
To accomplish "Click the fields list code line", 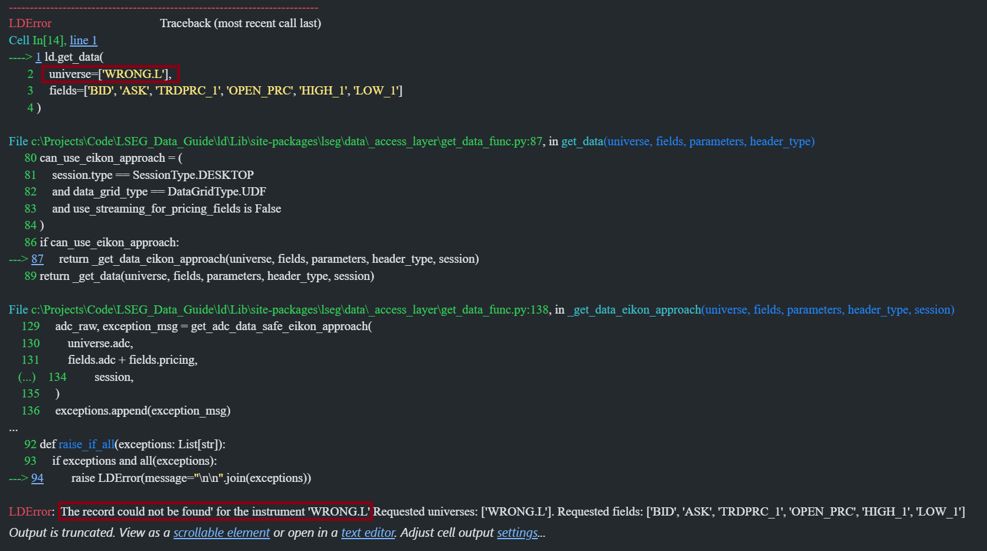I will click(225, 90).
